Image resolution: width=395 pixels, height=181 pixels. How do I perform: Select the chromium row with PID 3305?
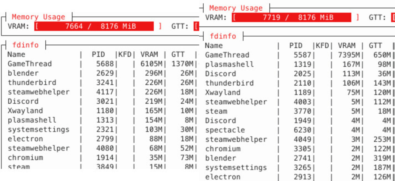point(223,149)
